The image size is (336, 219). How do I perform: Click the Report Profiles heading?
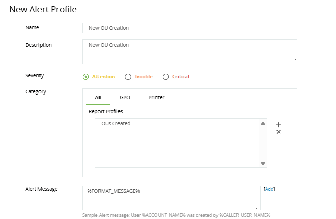[106, 111]
